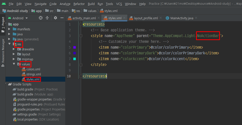The height and width of the screenshot is (125, 242).
Task: Open the Window menu
Action: [x=131, y=4]
